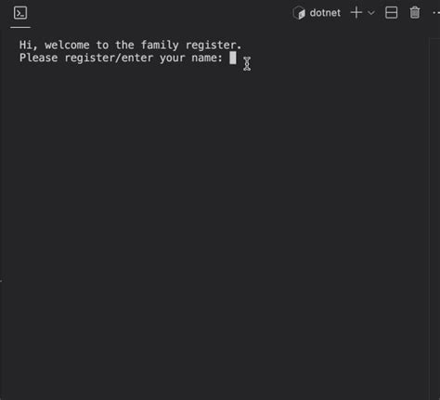
Task: Click the blinking terminal cursor block
Action: 233,58
